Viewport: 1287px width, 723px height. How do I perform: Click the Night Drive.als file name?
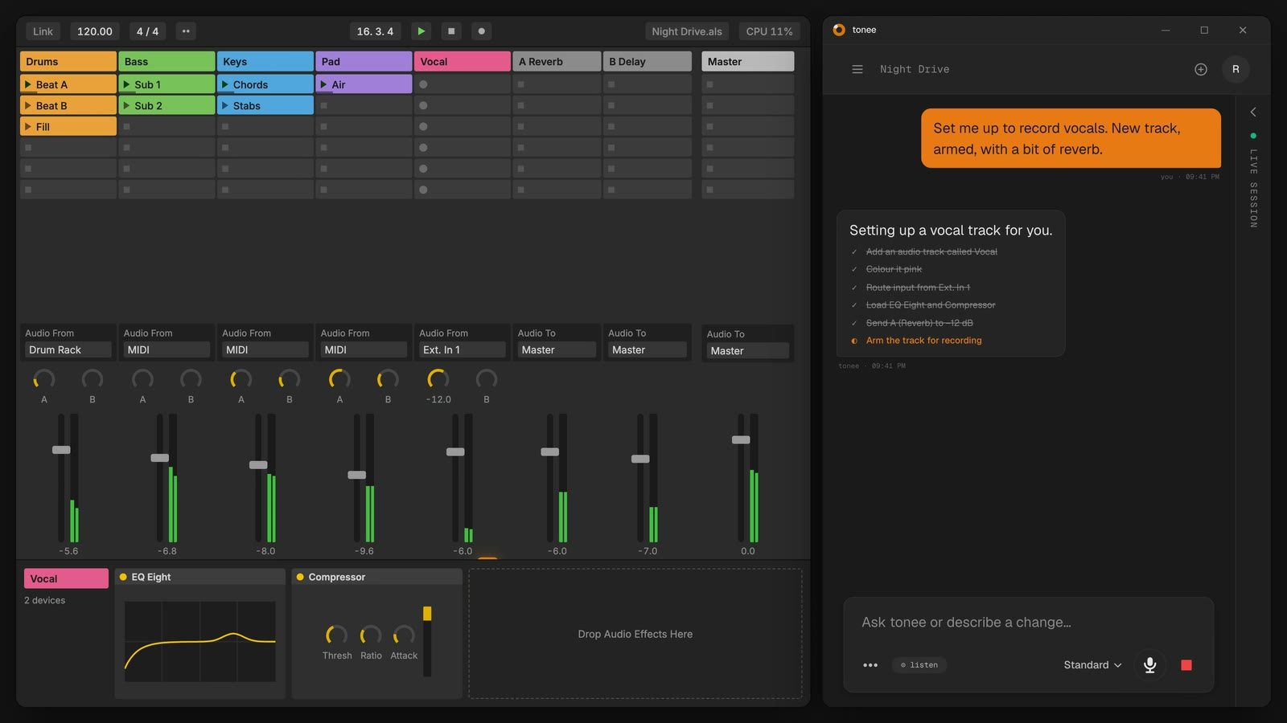687,31
